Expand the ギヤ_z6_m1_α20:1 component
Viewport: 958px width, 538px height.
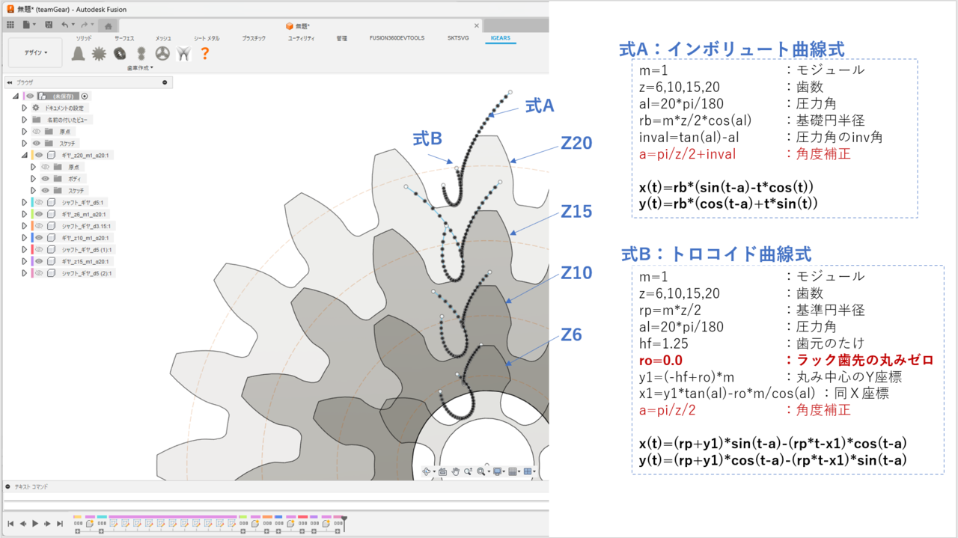pyautogui.click(x=24, y=214)
